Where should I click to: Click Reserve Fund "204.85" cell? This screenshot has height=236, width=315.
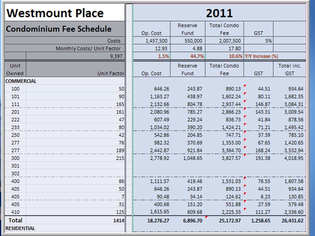[195, 135]
